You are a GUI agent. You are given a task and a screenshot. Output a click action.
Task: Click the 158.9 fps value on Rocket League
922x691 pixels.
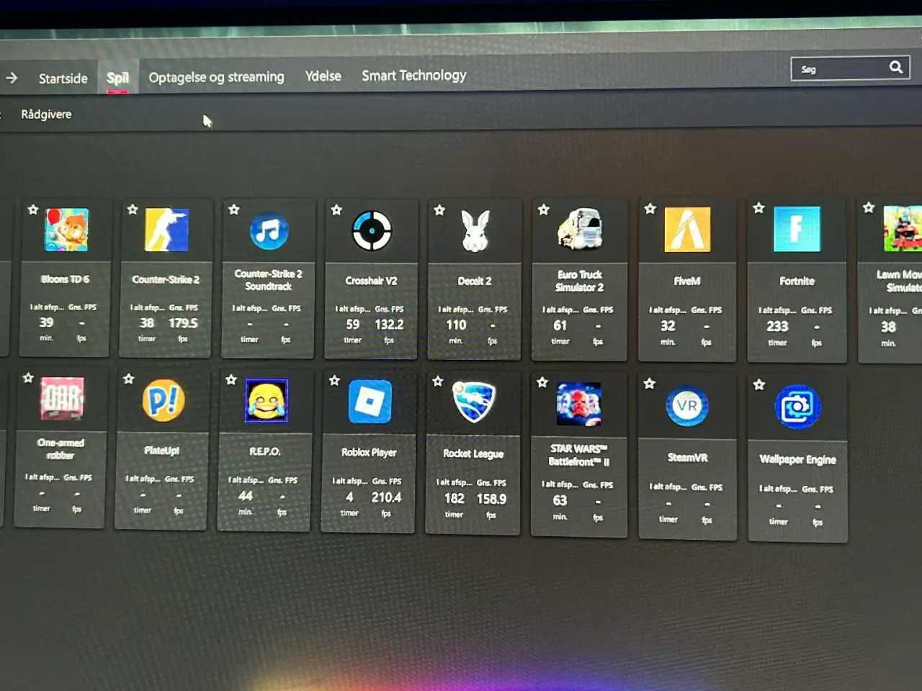491,498
